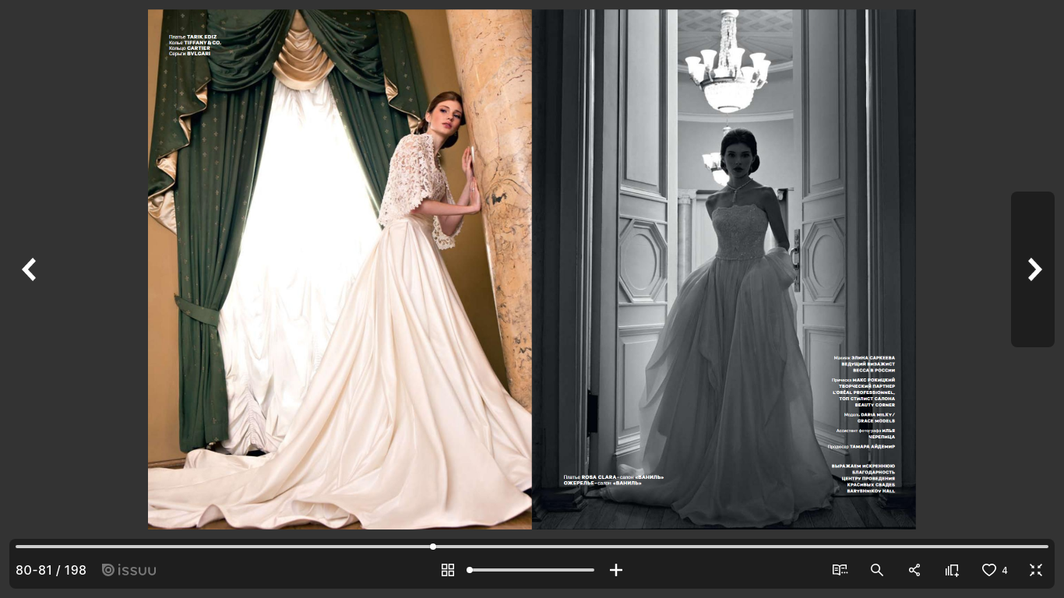Advance to the next page with right arrow
This screenshot has width=1064, height=598.
click(x=1034, y=269)
